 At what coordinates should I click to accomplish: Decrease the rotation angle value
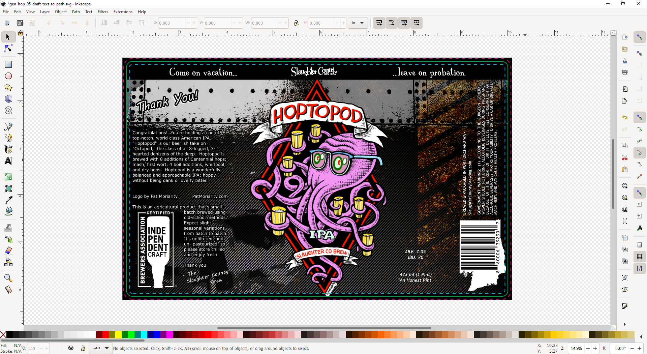tap(632, 348)
